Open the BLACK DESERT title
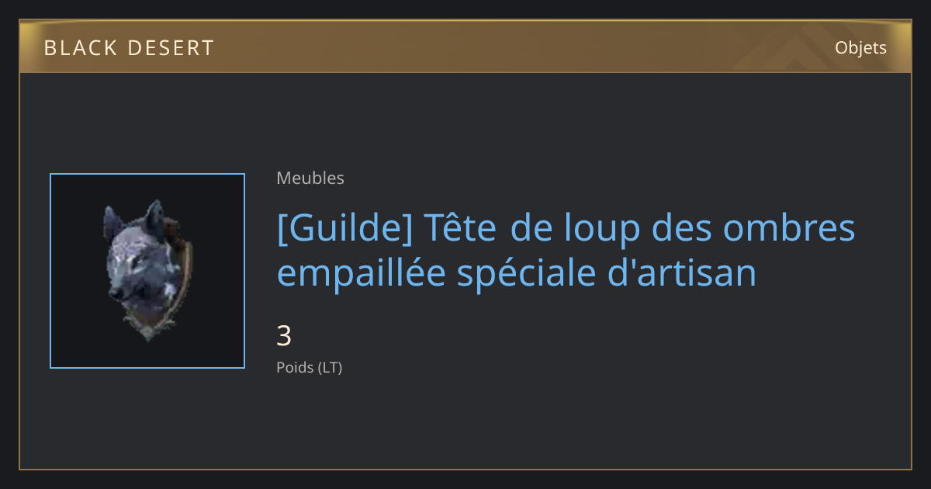 [x=129, y=48]
